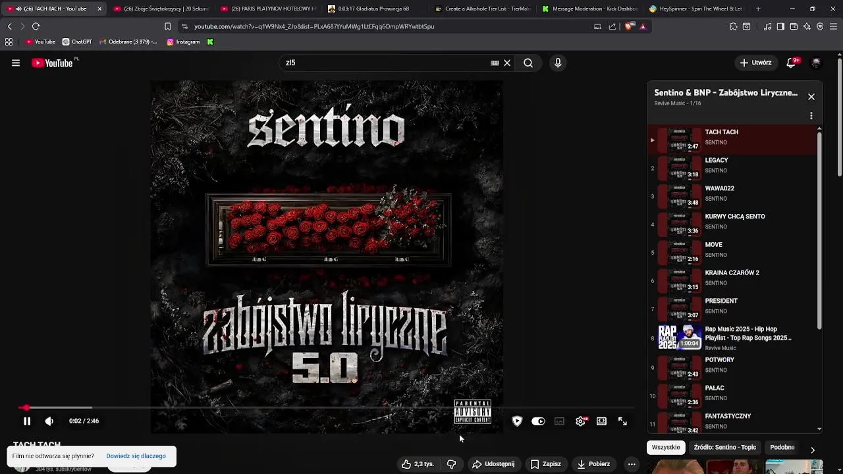Click the subtitles button in player
Image resolution: width=843 pixels, height=474 pixels.
(559, 421)
